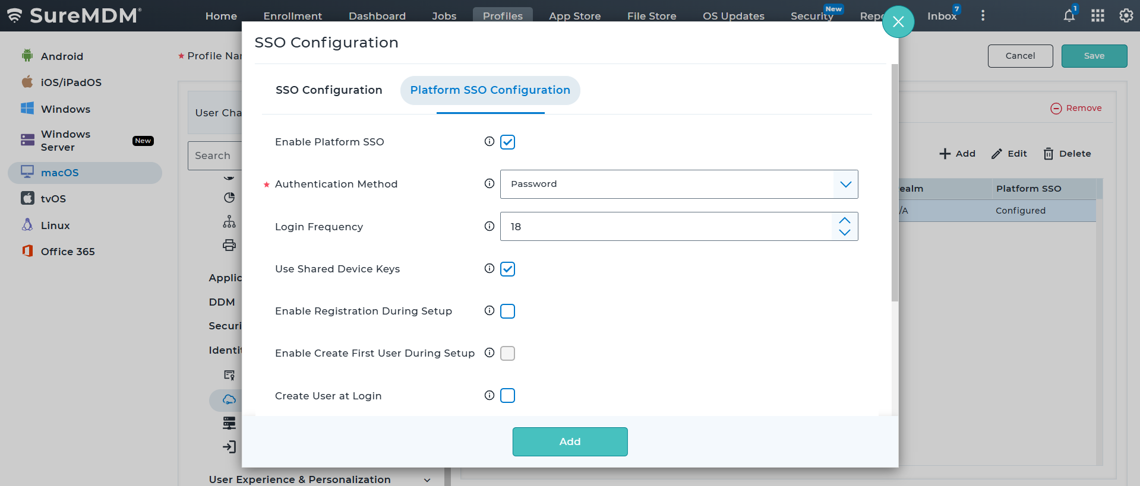Image resolution: width=1140 pixels, height=486 pixels.
Task: Open the File Store menu
Action: [x=652, y=16]
